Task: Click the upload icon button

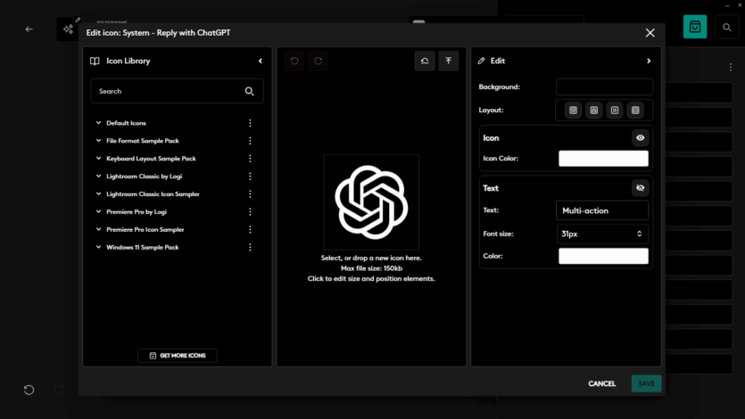Action: (x=448, y=61)
